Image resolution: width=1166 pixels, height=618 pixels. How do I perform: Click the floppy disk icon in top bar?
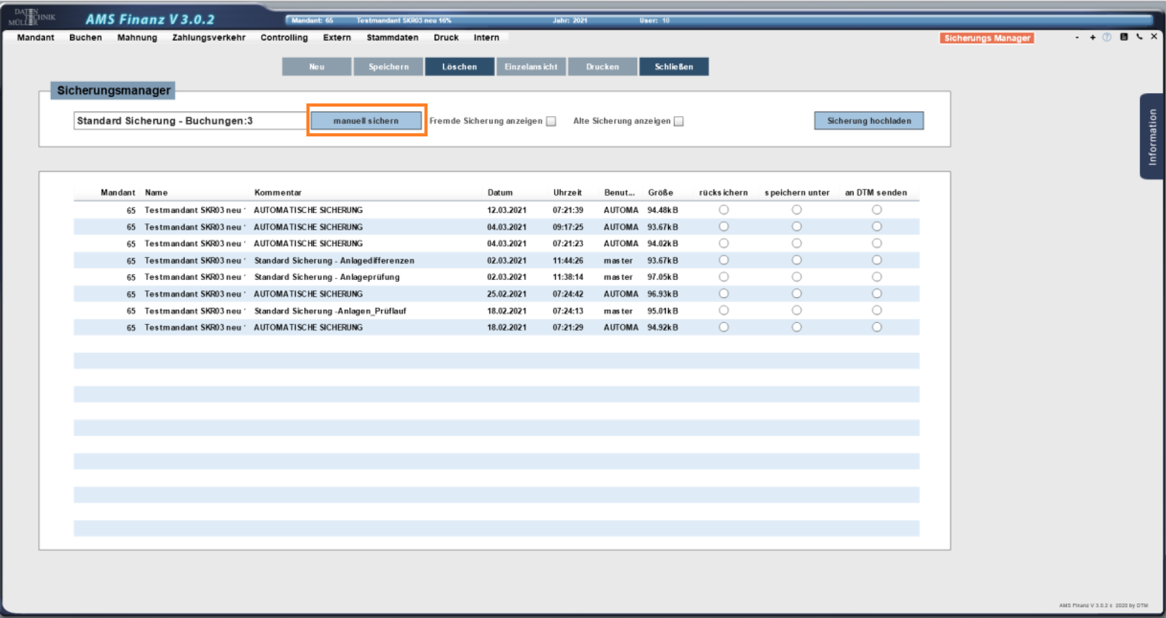click(x=1123, y=37)
